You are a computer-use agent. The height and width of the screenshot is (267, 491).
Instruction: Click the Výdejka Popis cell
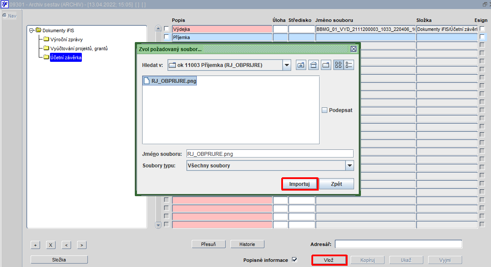tap(222, 29)
